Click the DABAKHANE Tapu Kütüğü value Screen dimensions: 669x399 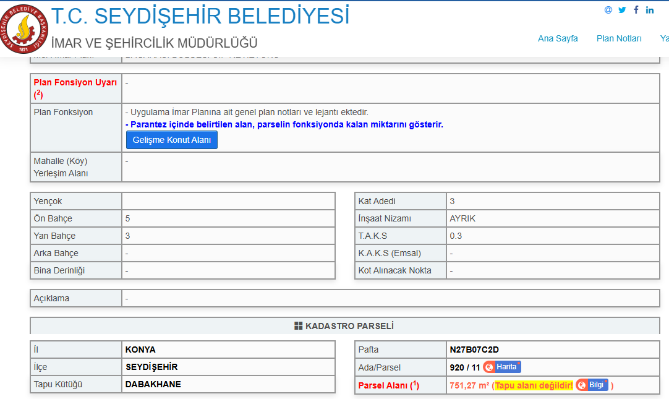(153, 384)
